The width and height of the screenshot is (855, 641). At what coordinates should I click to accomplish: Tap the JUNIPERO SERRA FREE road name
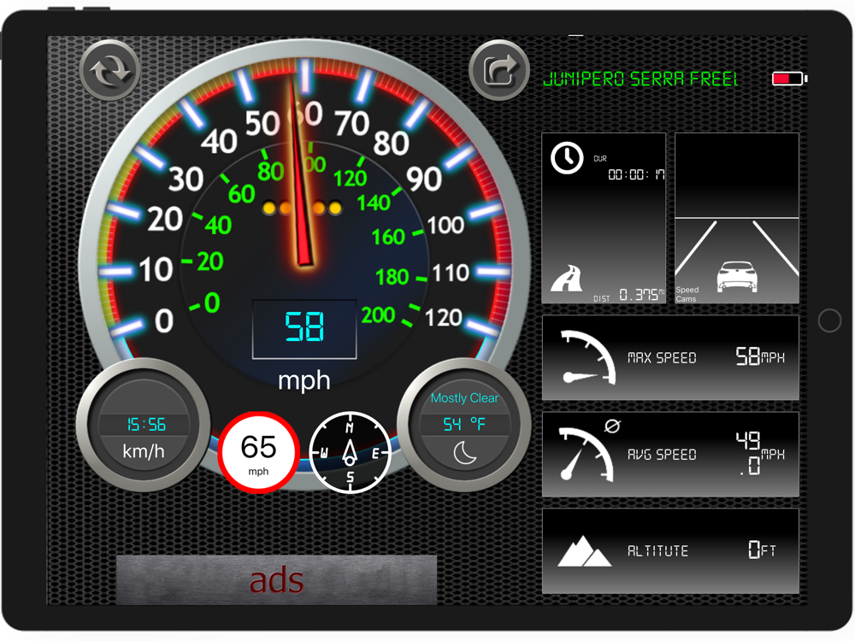point(640,79)
